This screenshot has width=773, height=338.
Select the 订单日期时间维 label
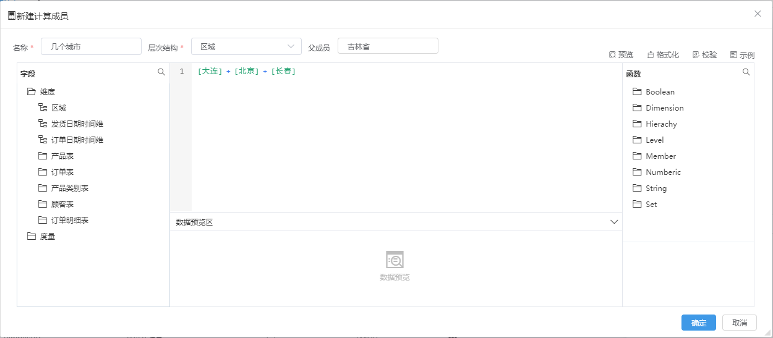pyautogui.click(x=77, y=140)
